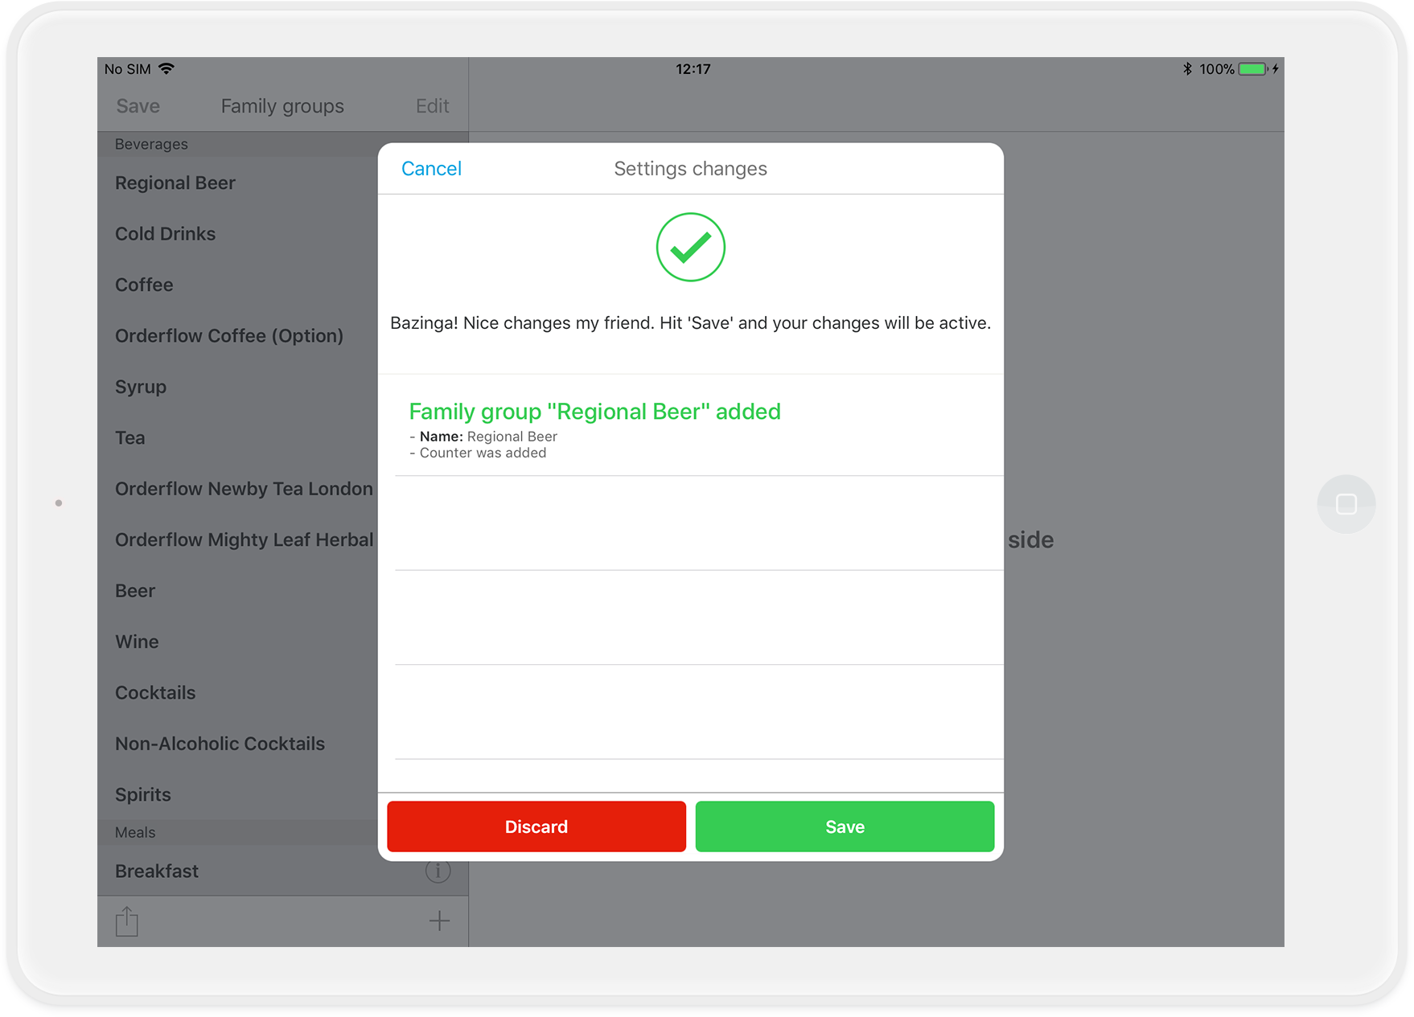Open info icon on the Breakfast row
This screenshot has height=1017, width=1414.
pos(438,871)
